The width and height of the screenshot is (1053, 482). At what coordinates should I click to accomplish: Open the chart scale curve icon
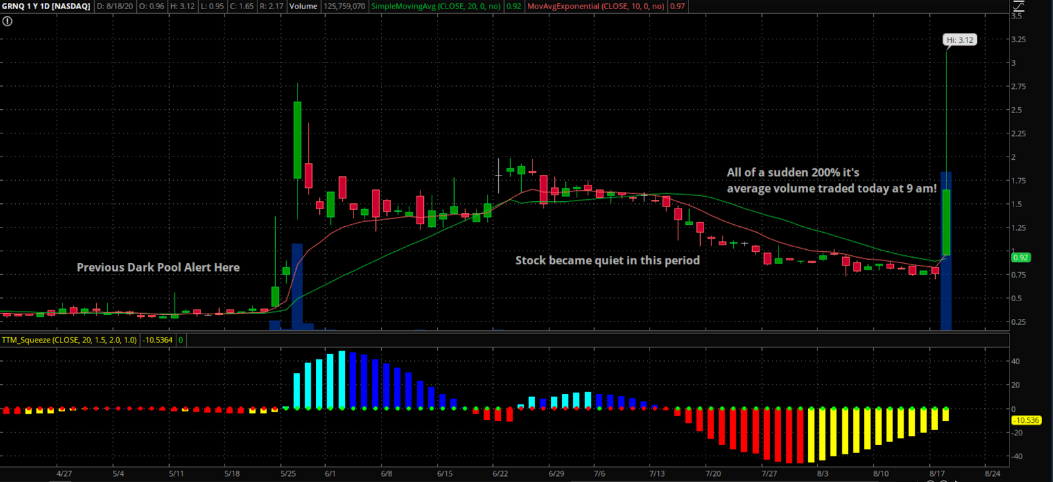tap(1019, 6)
